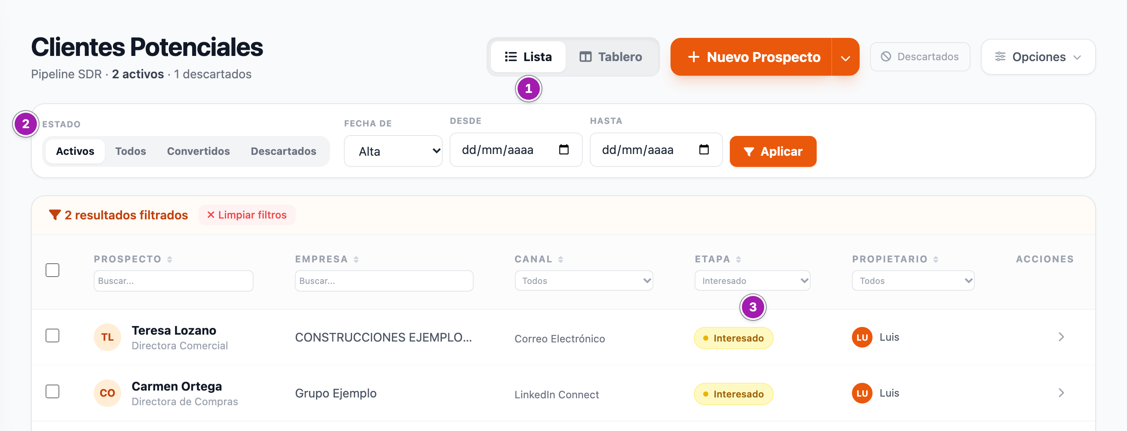The image size is (1127, 431).
Task: Select the Activos status filter
Action: click(x=75, y=151)
